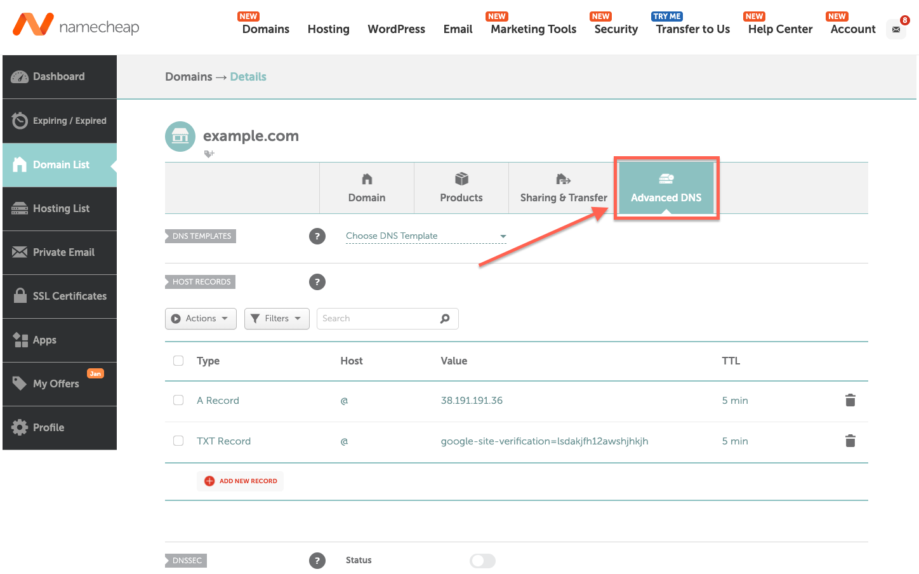This screenshot has width=919, height=574.
Task: Click the search magnifier icon
Action: pos(446,318)
